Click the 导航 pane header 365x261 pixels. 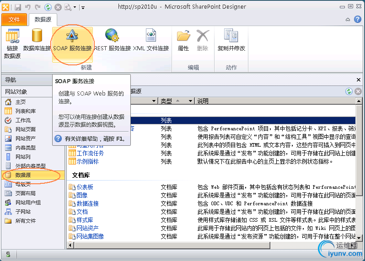point(27,80)
